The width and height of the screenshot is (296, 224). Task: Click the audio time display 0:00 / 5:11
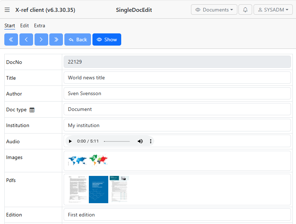[88, 141]
